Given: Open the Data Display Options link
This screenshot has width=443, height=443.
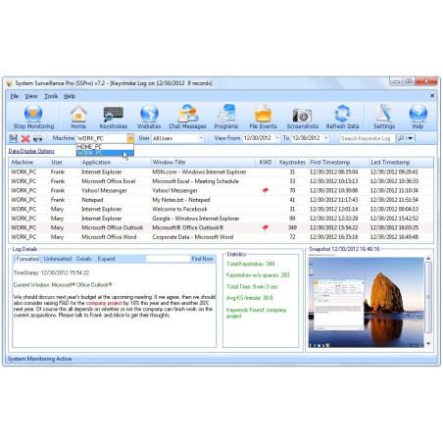Looking at the screenshot, I should 31,151.
